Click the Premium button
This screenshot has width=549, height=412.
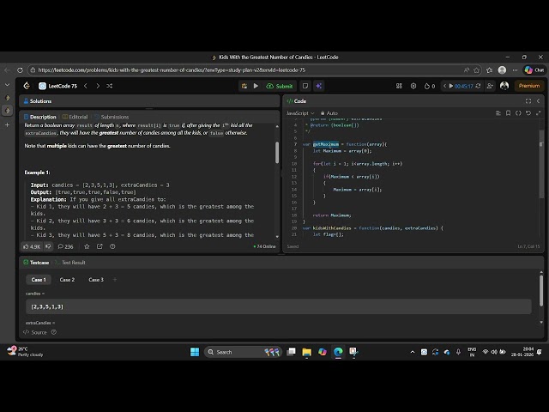528,86
